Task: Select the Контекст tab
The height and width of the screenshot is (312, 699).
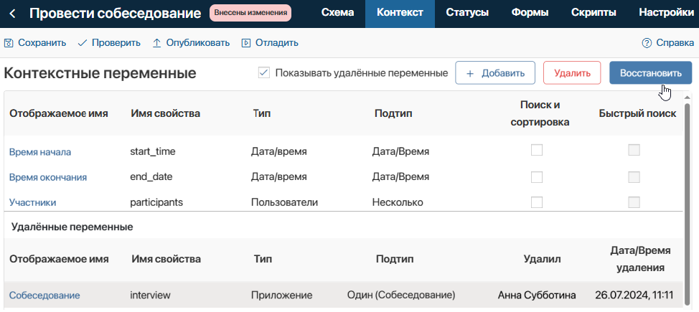Action: click(x=400, y=14)
